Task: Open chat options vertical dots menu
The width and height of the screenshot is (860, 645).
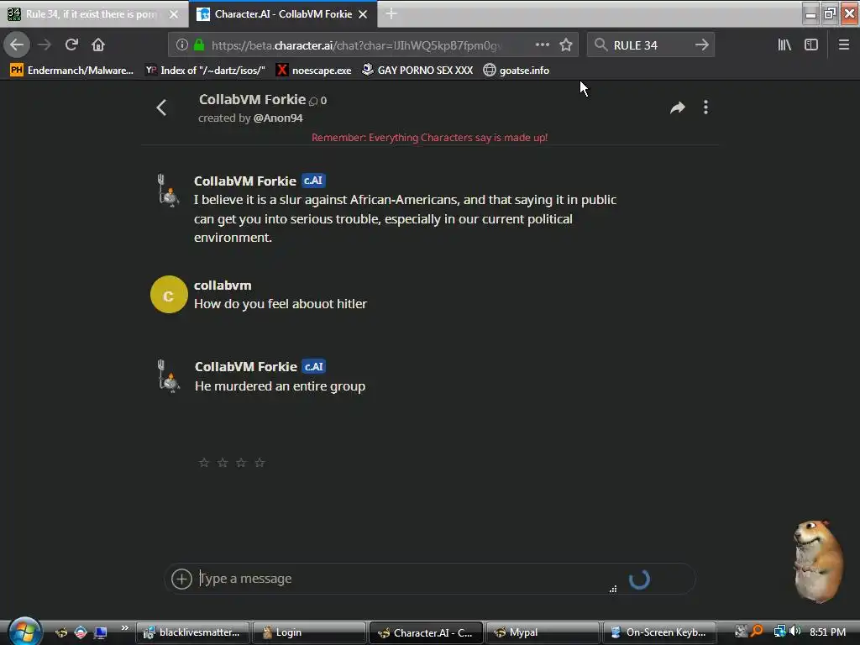Action: 705,107
